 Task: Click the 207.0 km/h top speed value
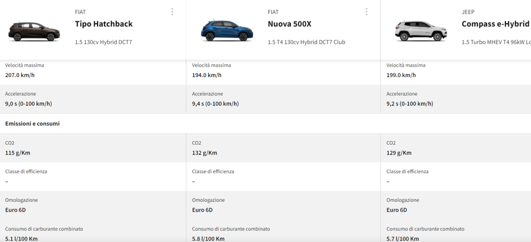click(x=20, y=75)
